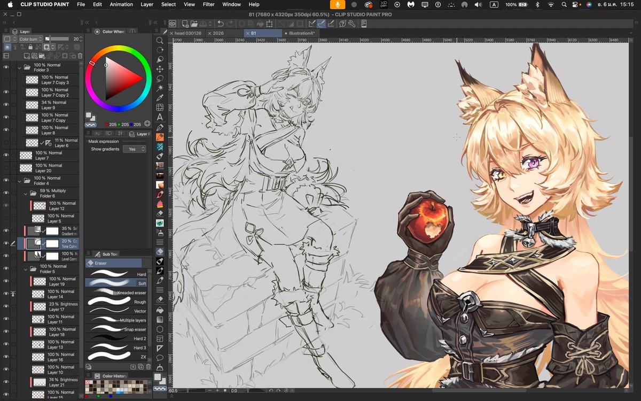The width and height of the screenshot is (641, 401).
Task: Select the Move layer tool
Action: [160, 70]
